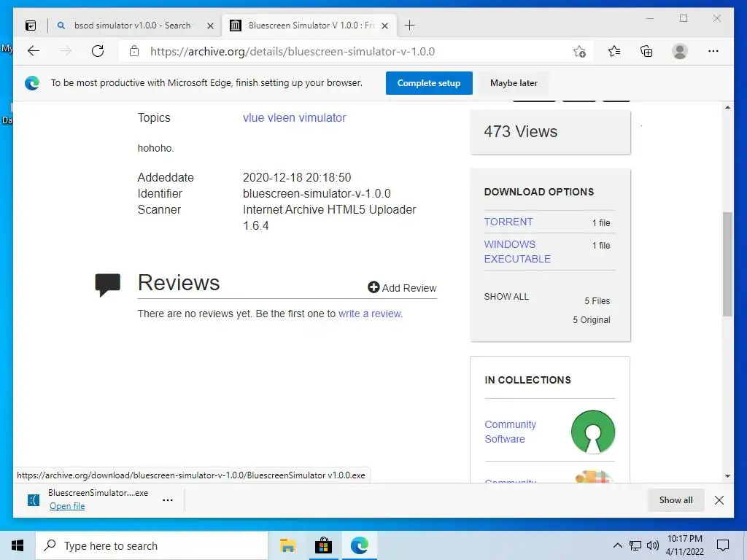
Task: Download the TORRENT file
Action: click(x=508, y=222)
